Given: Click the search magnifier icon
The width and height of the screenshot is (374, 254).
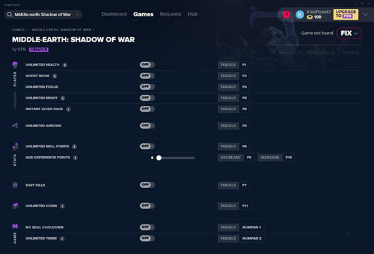Looking at the screenshot, I should (9, 14).
